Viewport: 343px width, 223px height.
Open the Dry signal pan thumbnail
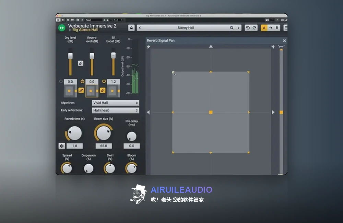70,91
